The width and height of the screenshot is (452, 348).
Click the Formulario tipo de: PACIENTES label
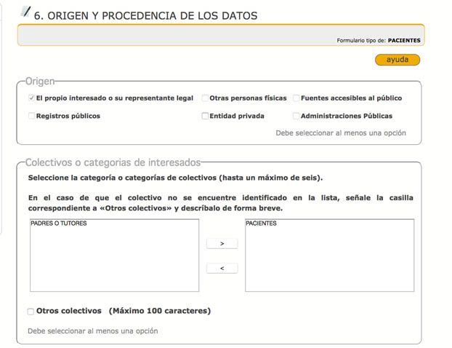click(x=379, y=40)
